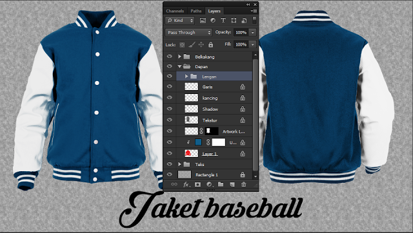Image resolution: width=413 pixels, height=233 pixels.
Task: Hide the Shadow layer
Action: (170, 109)
